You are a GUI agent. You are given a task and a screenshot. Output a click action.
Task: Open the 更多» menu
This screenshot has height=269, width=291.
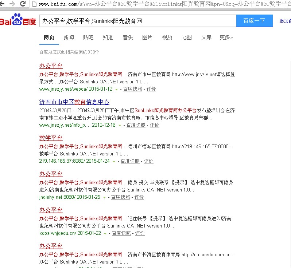pyautogui.click(x=226, y=37)
